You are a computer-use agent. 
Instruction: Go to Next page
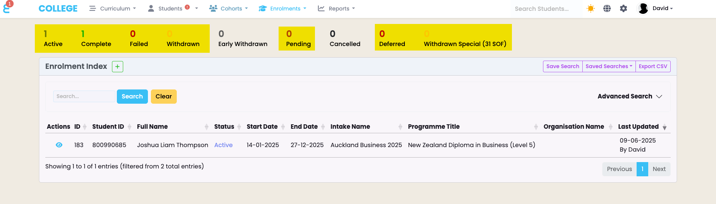point(659,169)
